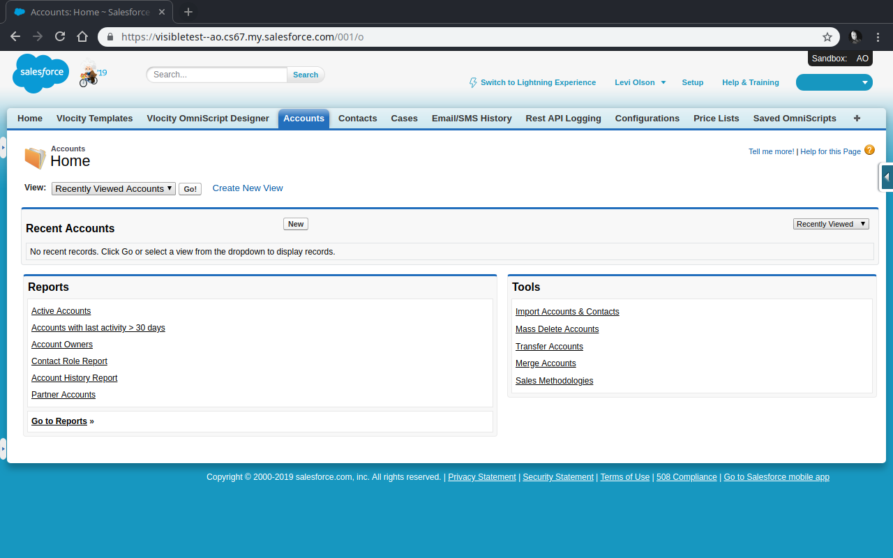893x558 pixels.
Task: Open Merge Accounts tool
Action: click(546, 363)
